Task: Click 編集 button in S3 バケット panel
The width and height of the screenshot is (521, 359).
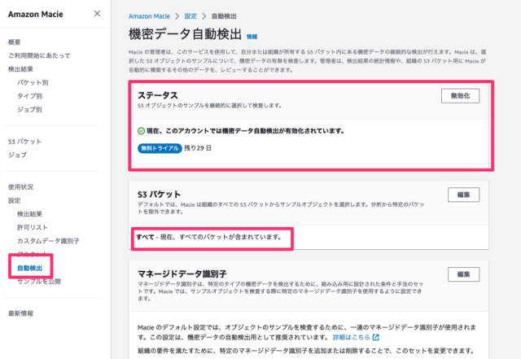Action: pyautogui.click(x=463, y=195)
